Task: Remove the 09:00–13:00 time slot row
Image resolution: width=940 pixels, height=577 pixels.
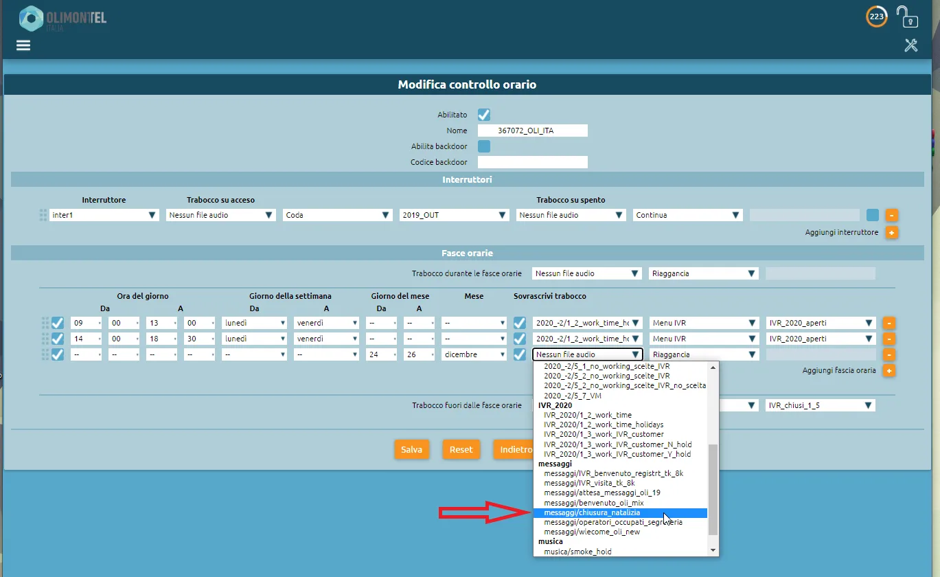Action: pyautogui.click(x=889, y=323)
